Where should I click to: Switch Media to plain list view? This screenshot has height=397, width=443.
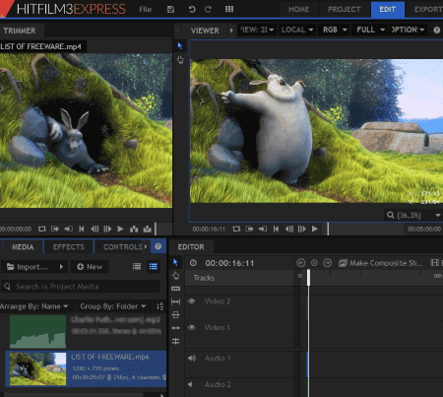pos(137,266)
